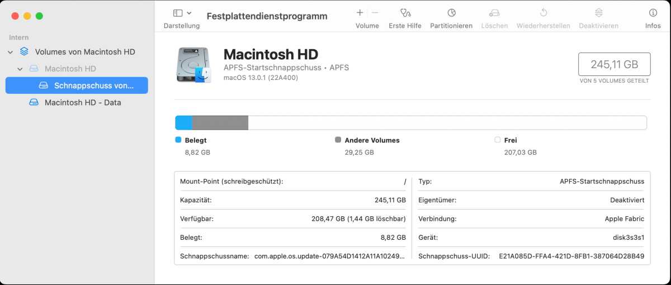Click the Volume toolbar label
Screen dimensions: 671x285
[367, 26]
